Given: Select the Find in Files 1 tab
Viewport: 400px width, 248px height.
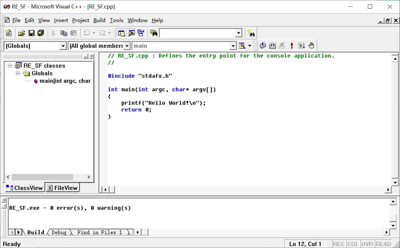Looking at the screenshot, I should [x=100, y=232].
